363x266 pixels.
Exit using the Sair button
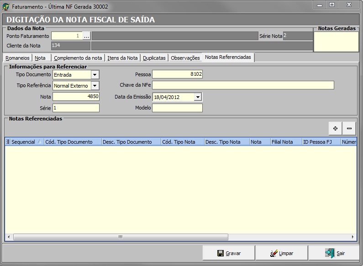(334, 253)
